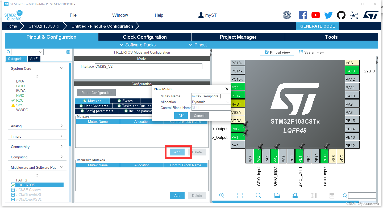Cancel the New Mutex dialog

[199, 116]
